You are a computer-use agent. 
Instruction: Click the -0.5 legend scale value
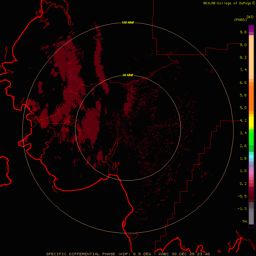(x=242, y=196)
